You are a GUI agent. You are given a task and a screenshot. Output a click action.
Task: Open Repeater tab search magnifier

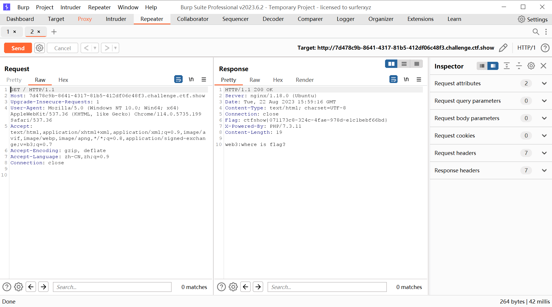click(x=536, y=32)
